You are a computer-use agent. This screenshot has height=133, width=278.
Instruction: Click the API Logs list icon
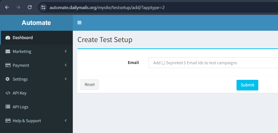[8, 107]
